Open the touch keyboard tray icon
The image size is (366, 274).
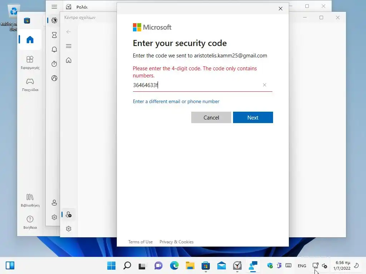[x=288, y=265]
